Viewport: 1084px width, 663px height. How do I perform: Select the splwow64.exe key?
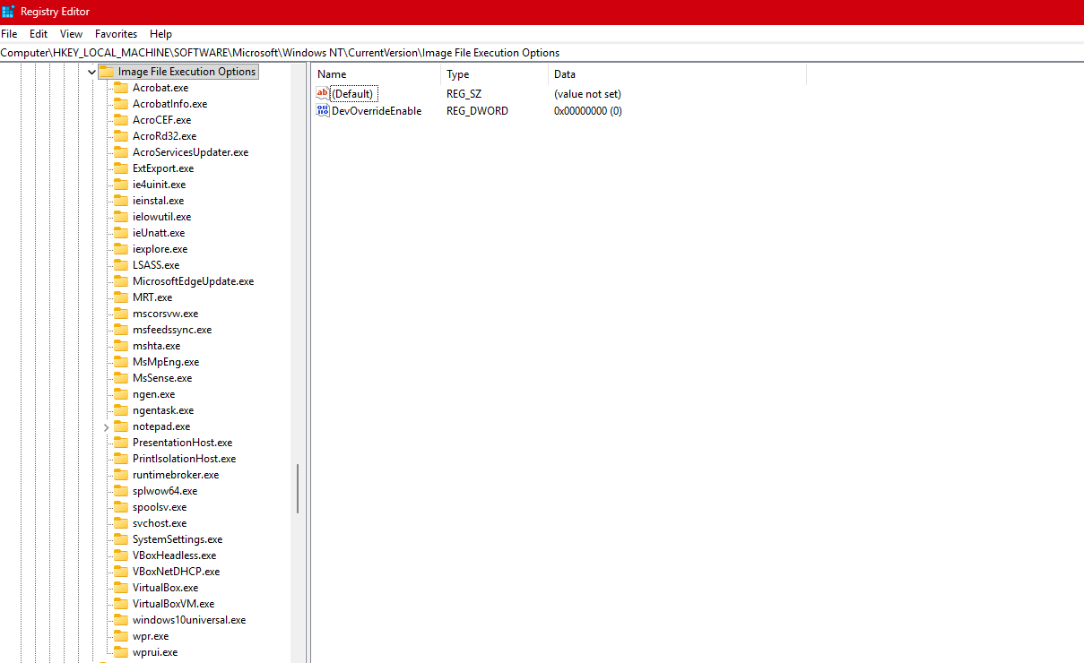[x=165, y=491]
